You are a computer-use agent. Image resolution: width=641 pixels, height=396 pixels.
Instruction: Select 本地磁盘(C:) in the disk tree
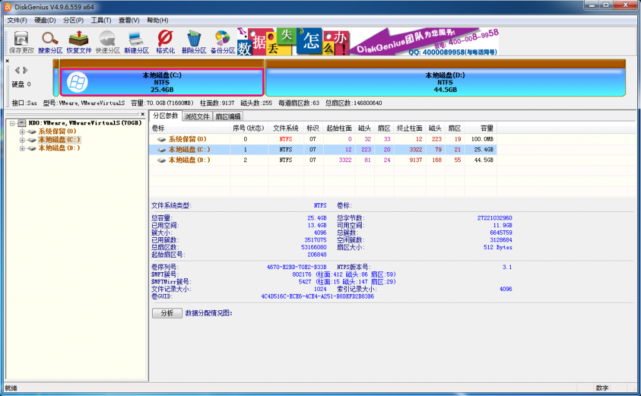[59, 140]
